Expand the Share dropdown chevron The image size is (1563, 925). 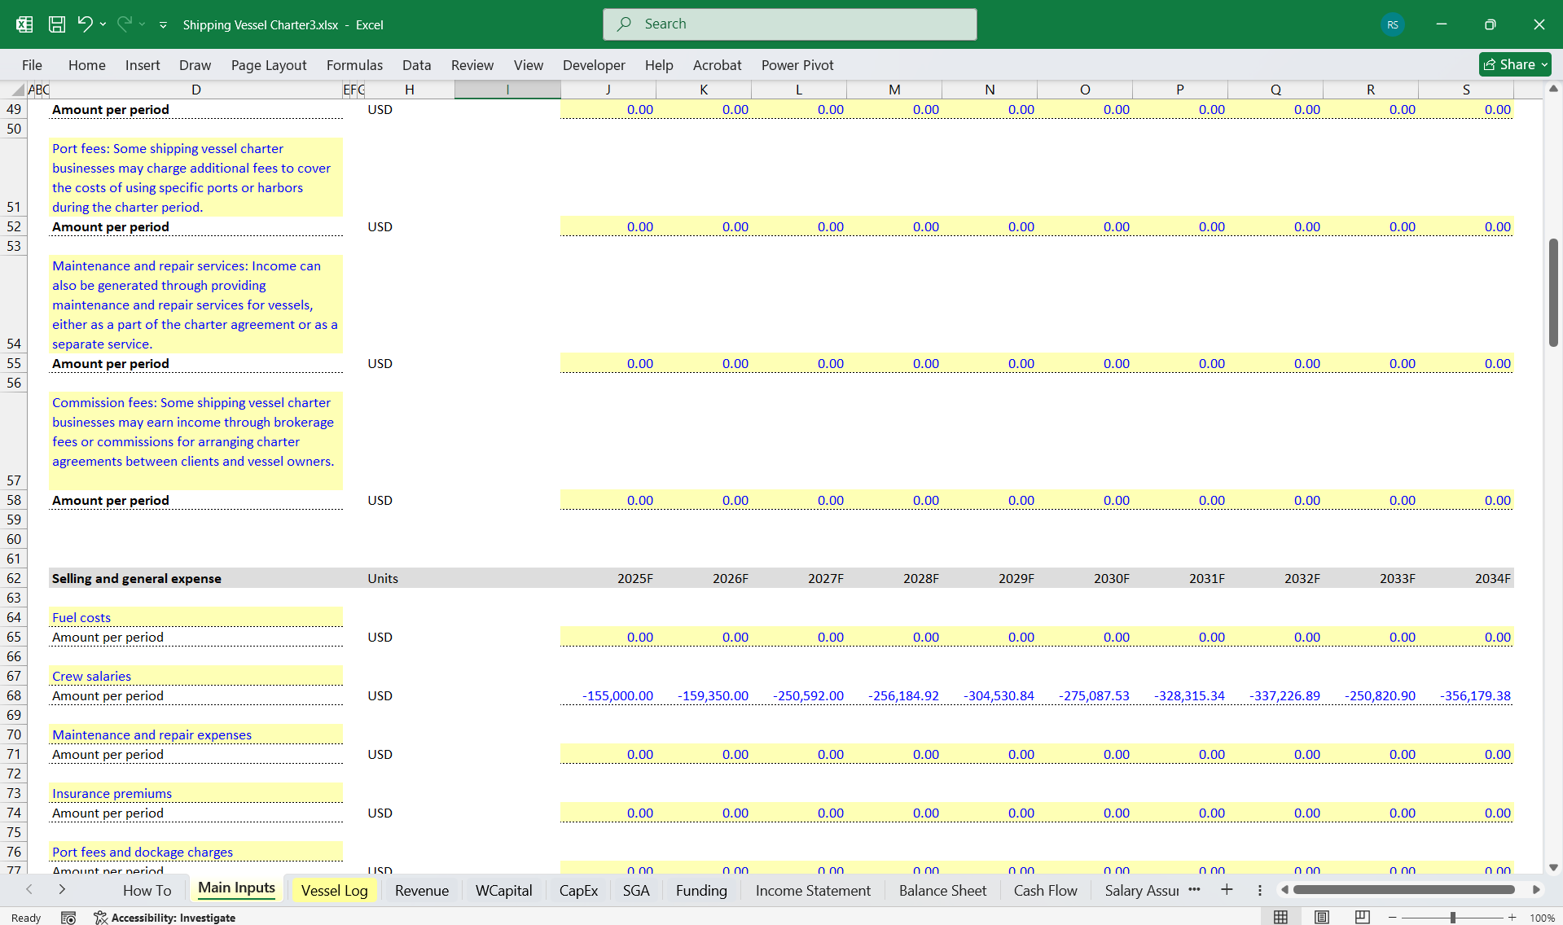coord(1544,64)
